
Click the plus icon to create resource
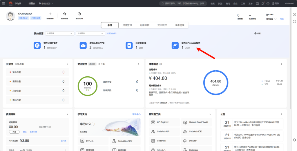(50, 14)
